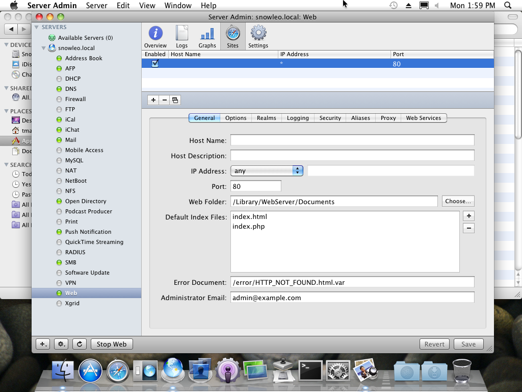Select the Open Directory service
The image size is (522, 392).
[x=86, y=201]
